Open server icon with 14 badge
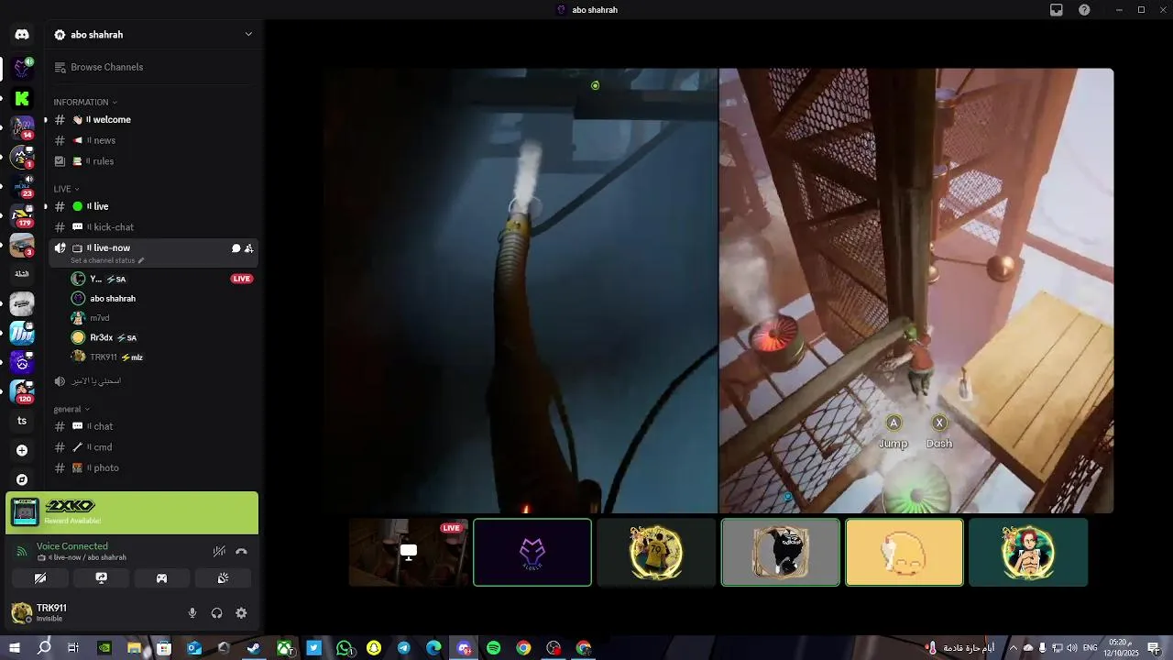Image resolution: width=1173 pixels, height=660 pixels. click(x=22, y=126)
